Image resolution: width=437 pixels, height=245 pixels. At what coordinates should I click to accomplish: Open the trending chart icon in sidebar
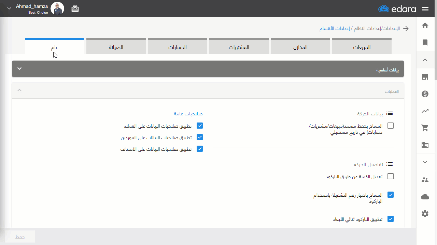pyautogui.click(x=425, y=111)
